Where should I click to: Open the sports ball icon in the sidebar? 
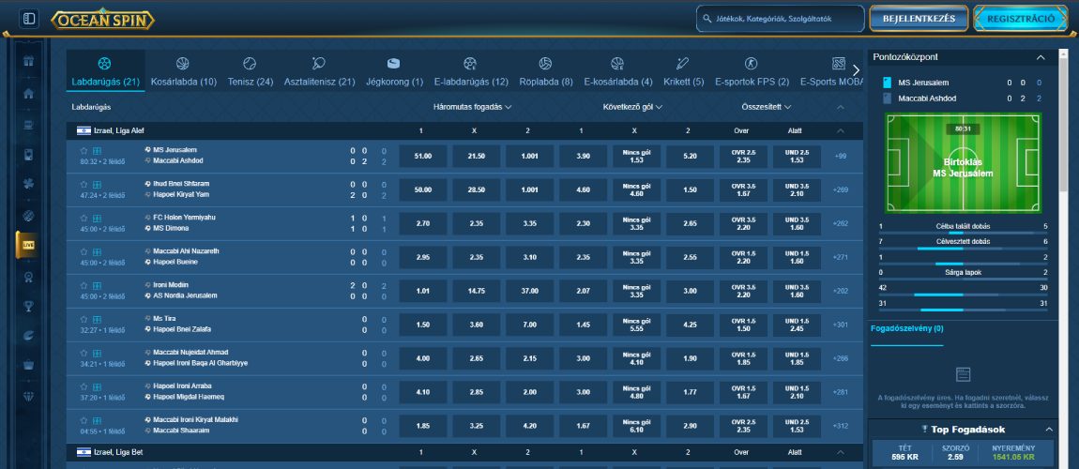coord(28,216)
